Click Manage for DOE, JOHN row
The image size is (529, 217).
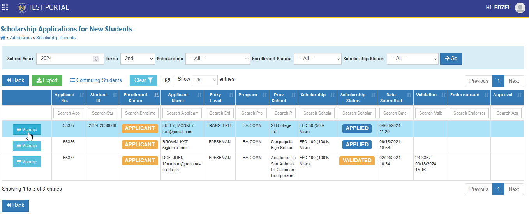pos(27,161)
